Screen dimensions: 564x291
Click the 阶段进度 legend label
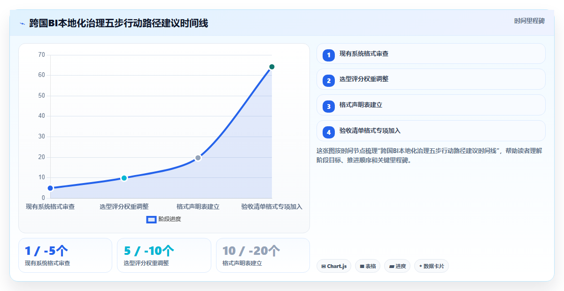pos(170,219)
